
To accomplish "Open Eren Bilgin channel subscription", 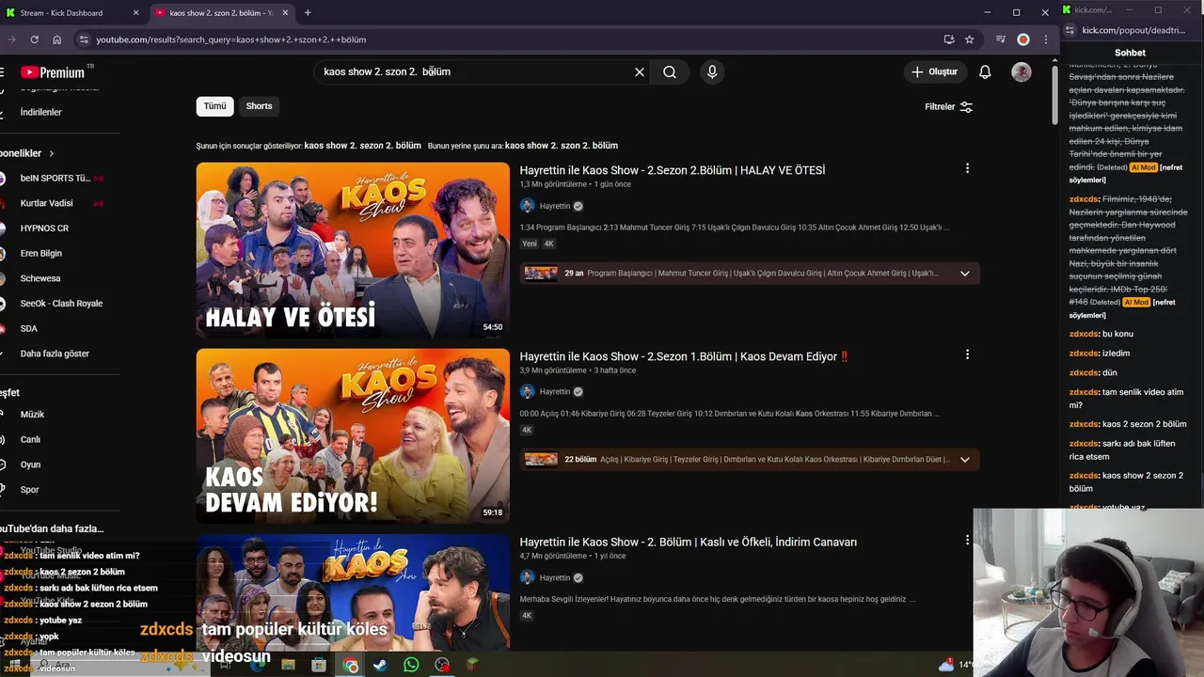I will [x=40, y=253].
